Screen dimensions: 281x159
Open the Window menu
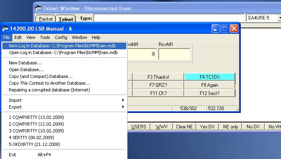79,37
